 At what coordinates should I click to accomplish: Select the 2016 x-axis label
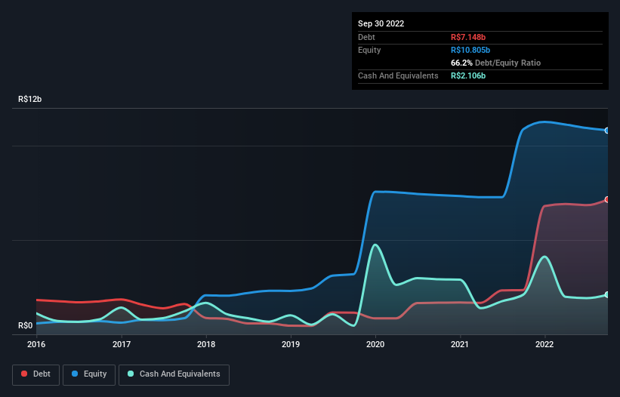[x=36, y=344]
